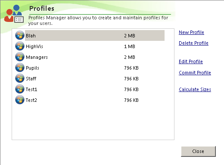Viewport: 224px width, 165px height.
Task: Click the 796 KB size of Pupils
Action: (x=131, y=68)
